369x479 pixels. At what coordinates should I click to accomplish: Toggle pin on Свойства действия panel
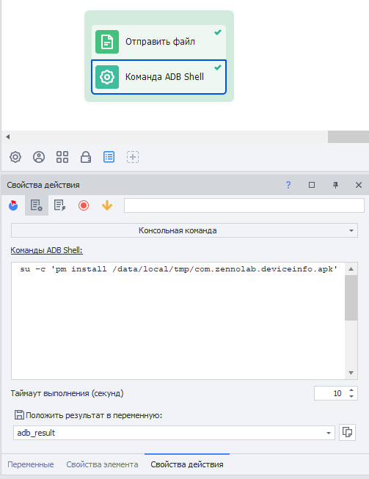tap(335, 185)
